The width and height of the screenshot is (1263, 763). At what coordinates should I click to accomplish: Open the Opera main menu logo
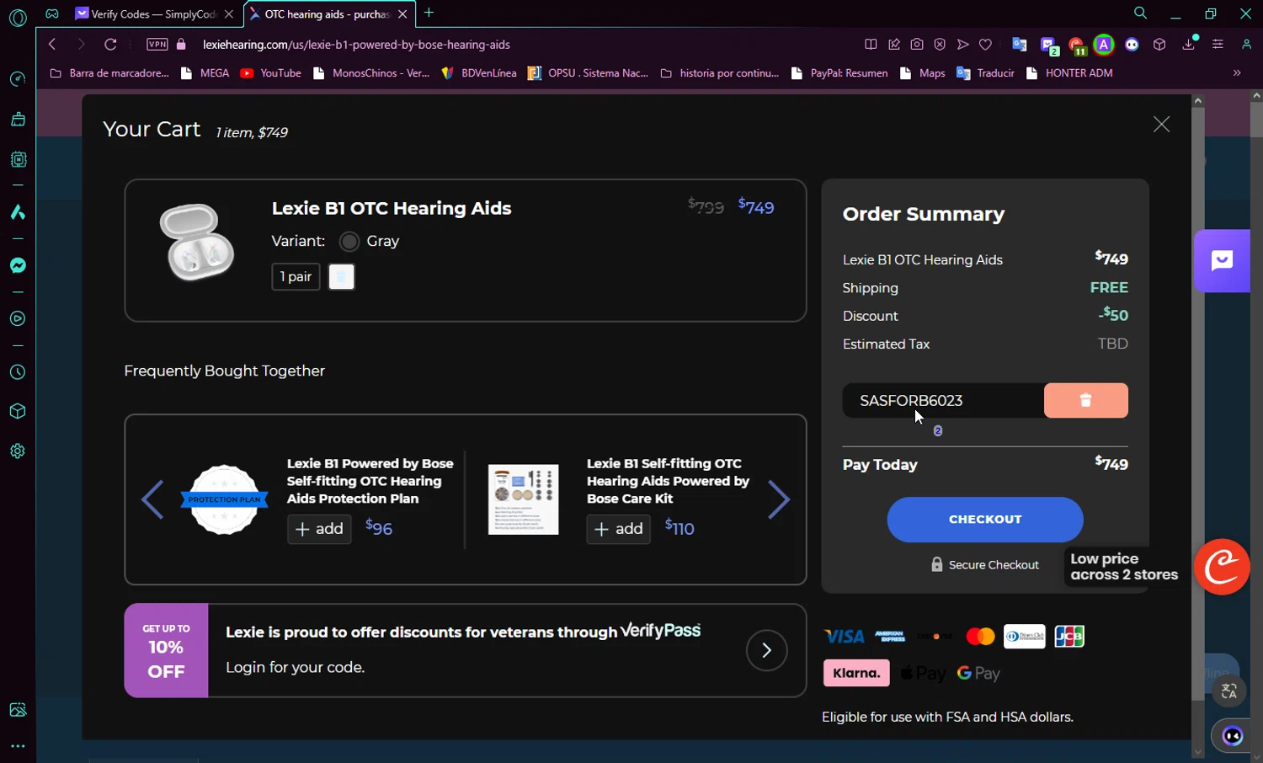coord(18,17)
